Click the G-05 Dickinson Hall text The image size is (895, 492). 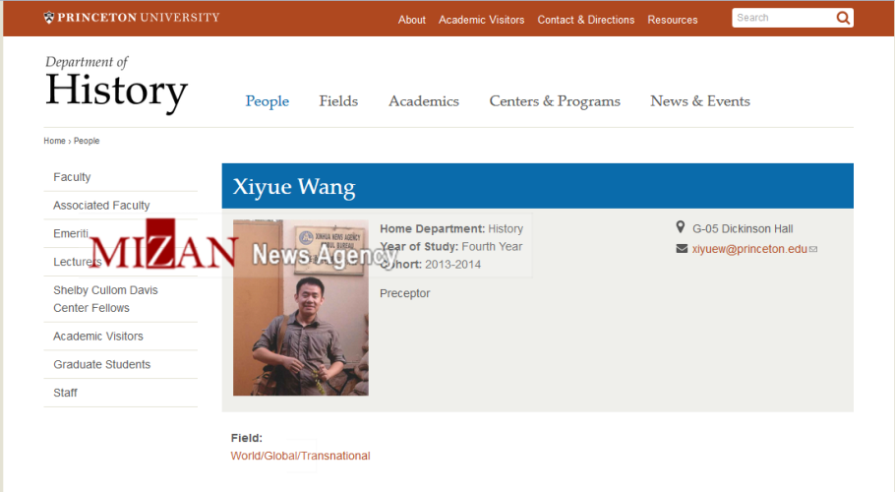pyautogui.click(x=743, y=229)
